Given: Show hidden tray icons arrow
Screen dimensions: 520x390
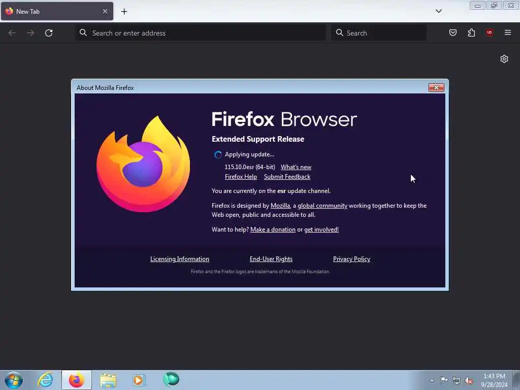Looking at the screenshot, I should pos(432,381).
